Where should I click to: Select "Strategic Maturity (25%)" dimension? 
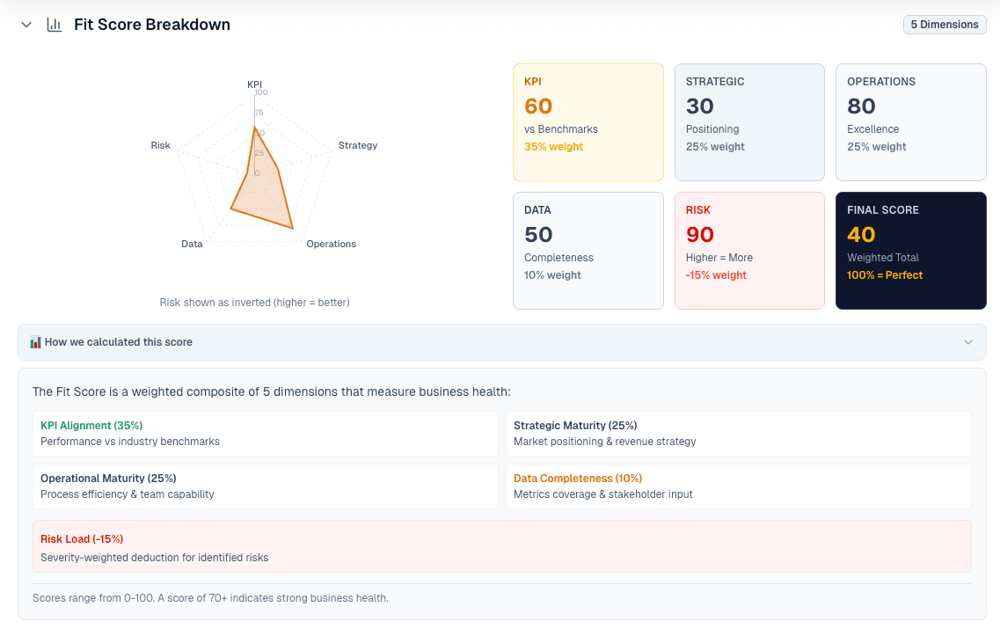pyautogui.click(x=737, y=432)
